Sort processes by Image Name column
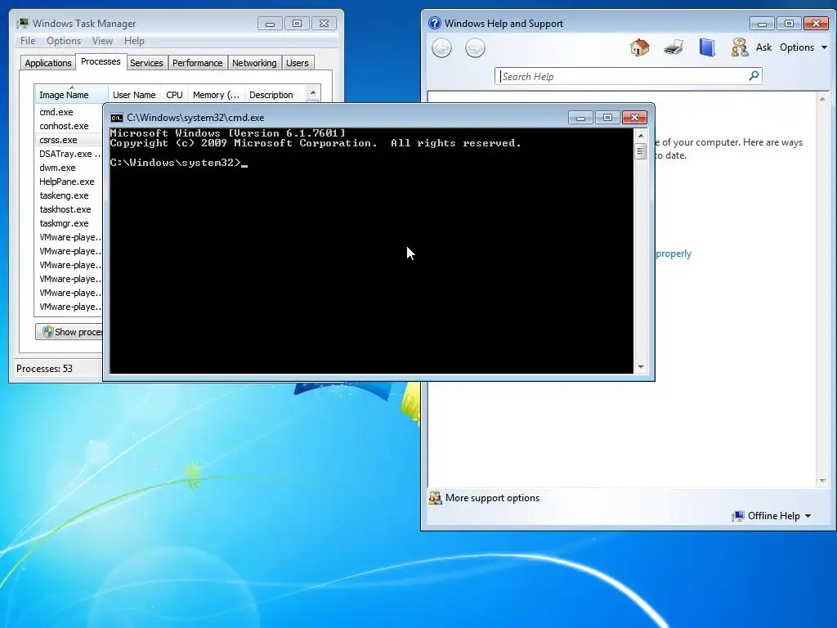Screen dimensions: 837x628 [71, 95]
